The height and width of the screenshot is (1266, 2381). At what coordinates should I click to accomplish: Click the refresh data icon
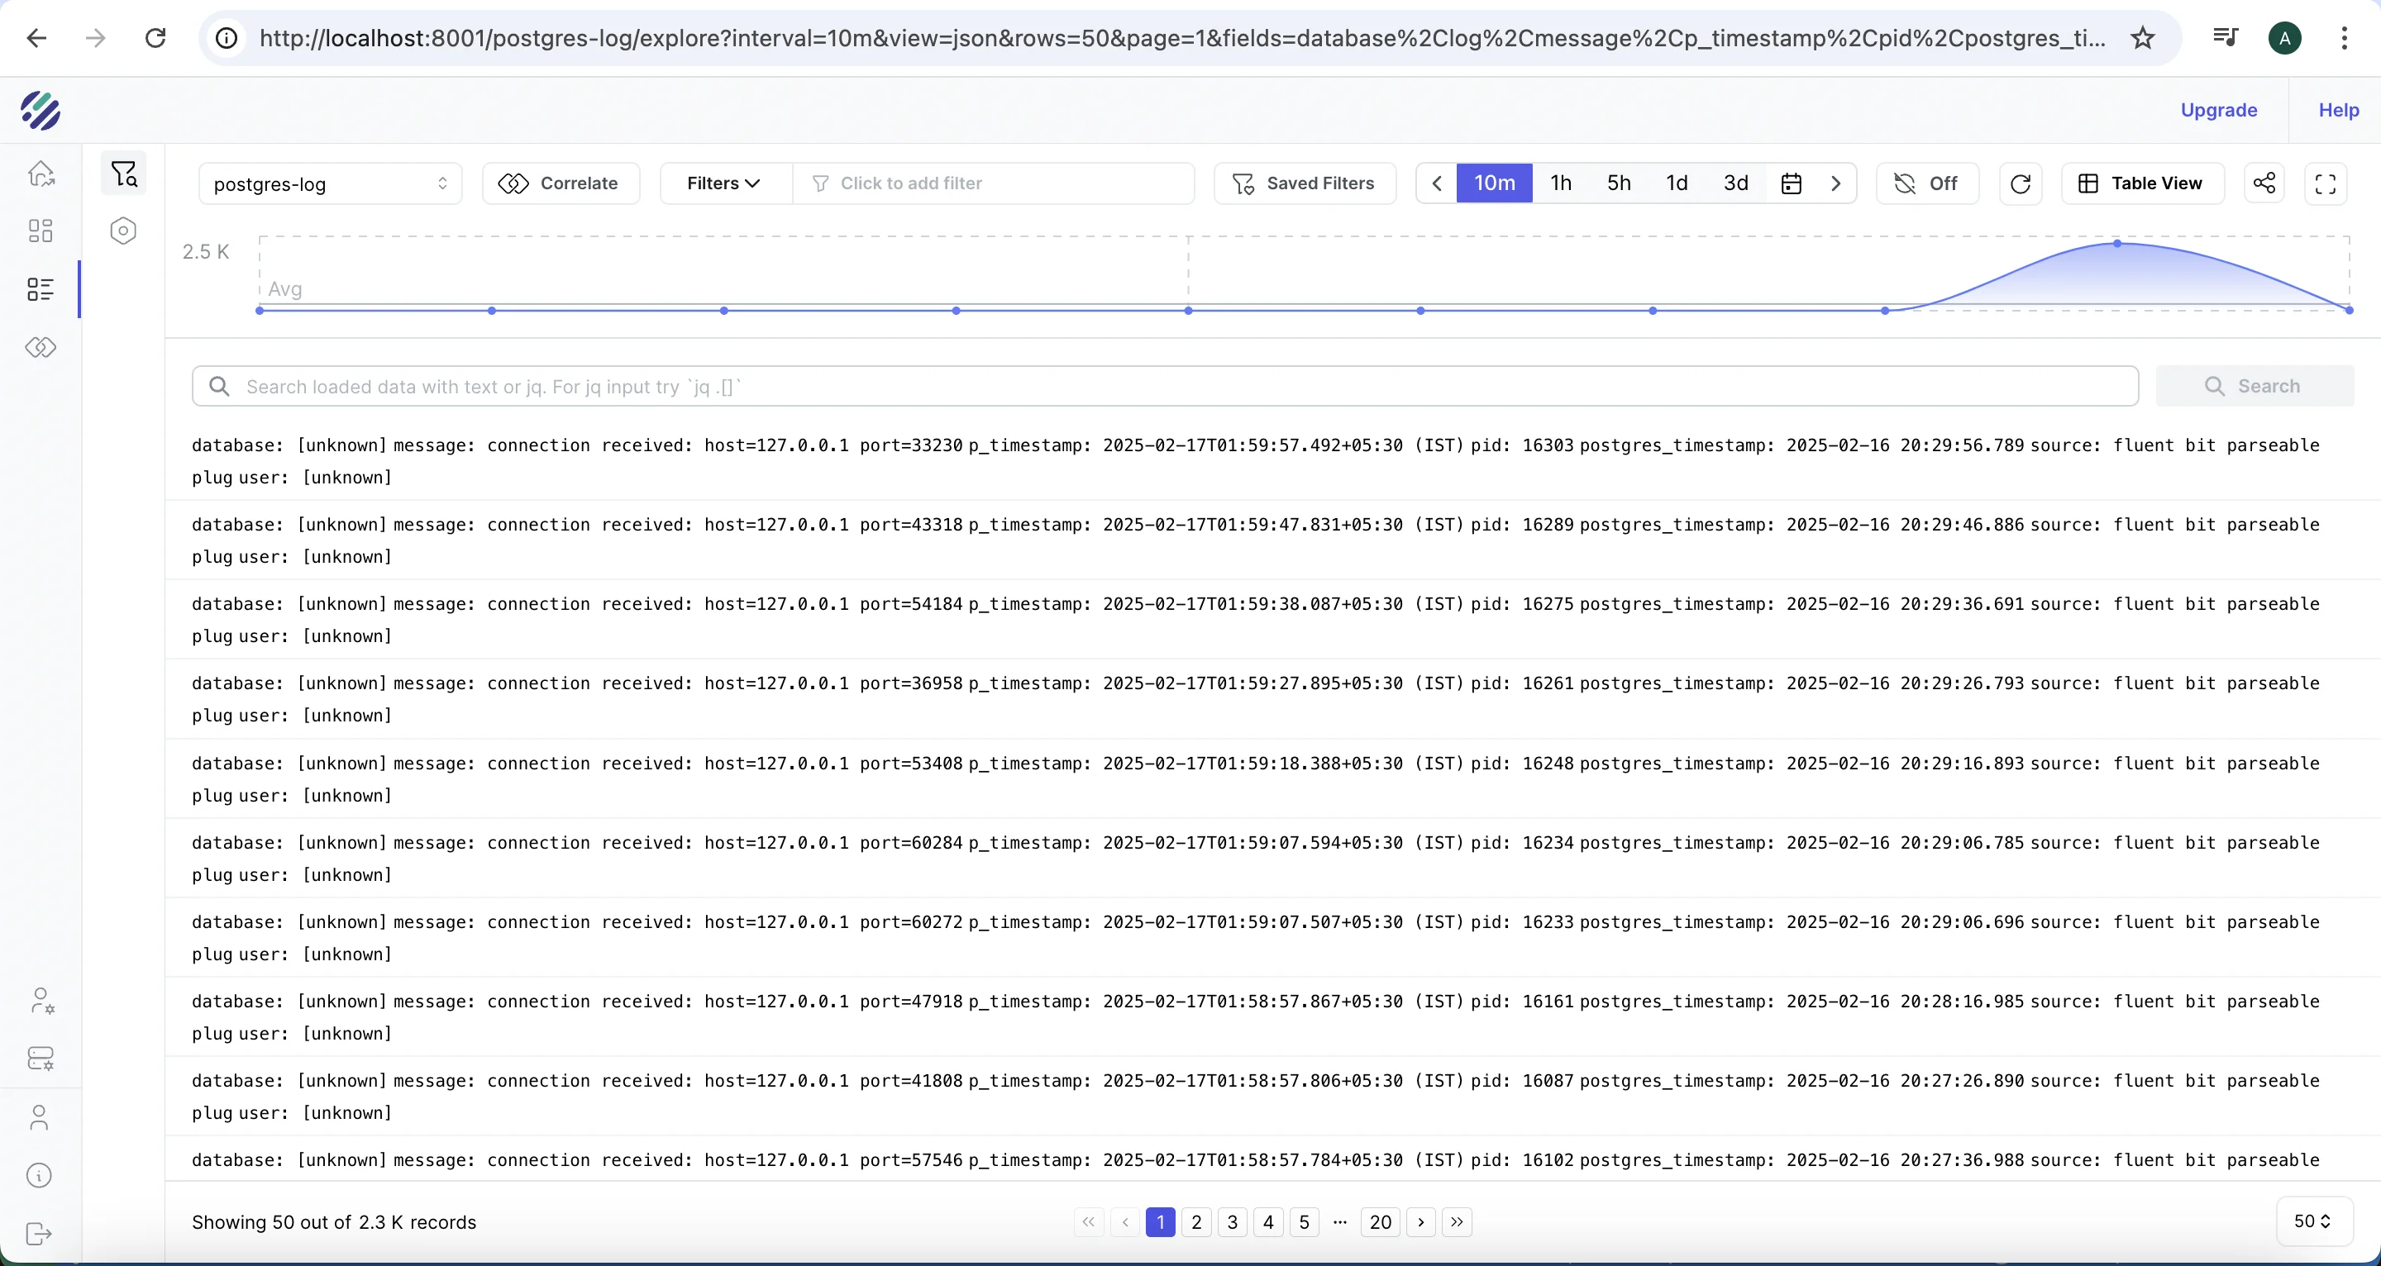click(x=2020, y=183)
